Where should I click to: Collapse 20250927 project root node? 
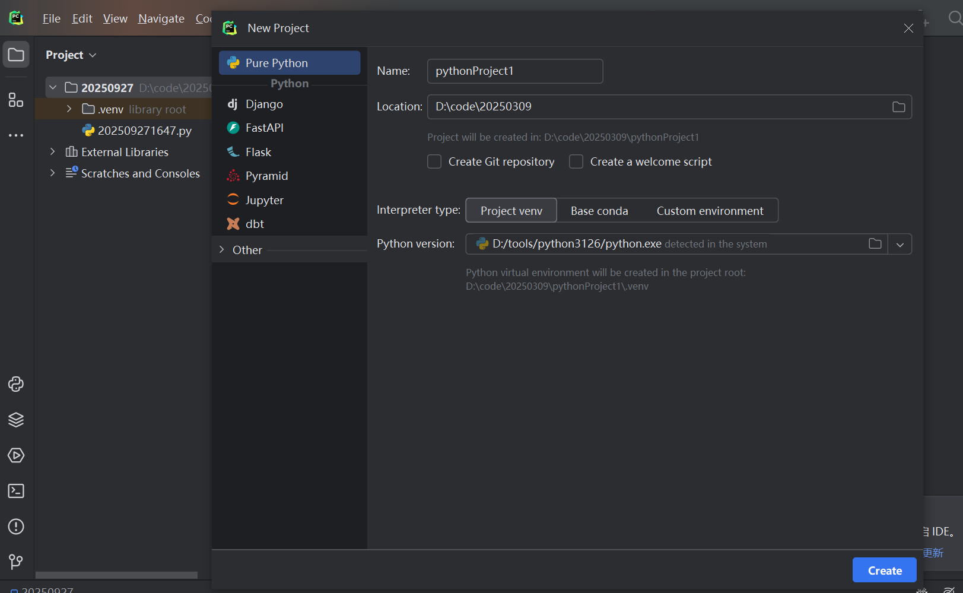pos(53,88)
